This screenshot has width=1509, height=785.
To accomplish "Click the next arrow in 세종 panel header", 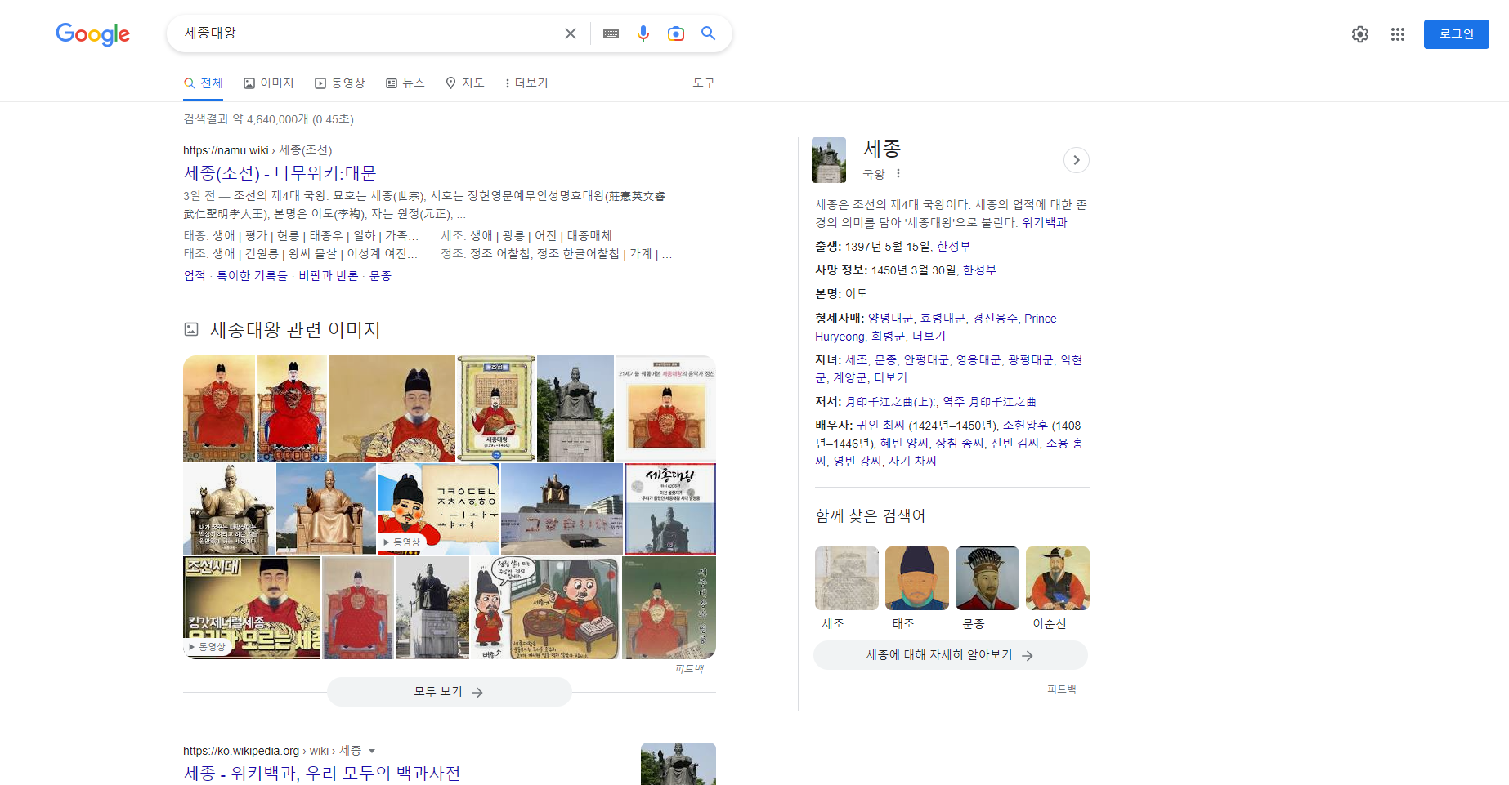I will 1077,160.
